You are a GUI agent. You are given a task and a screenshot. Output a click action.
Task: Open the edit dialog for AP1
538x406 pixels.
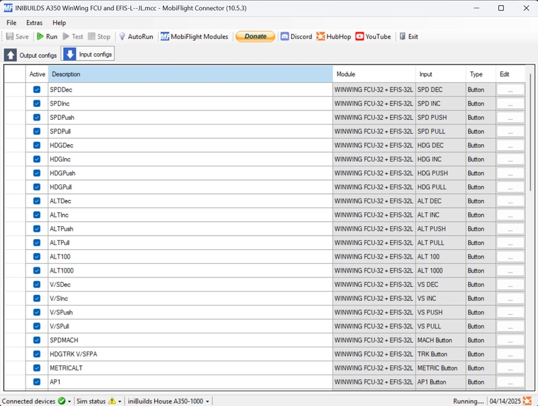(x=510, y=382)
